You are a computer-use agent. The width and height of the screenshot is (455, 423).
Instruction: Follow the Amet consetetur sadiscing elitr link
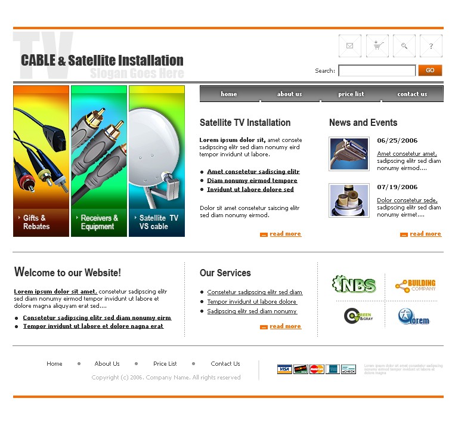[253, 172]
